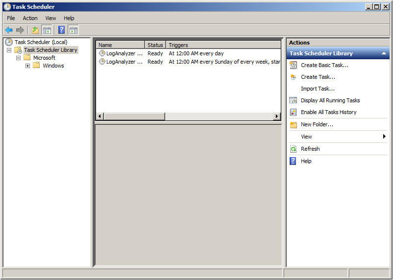Click the Forward arrow toolbar icon

pos(20,30)
